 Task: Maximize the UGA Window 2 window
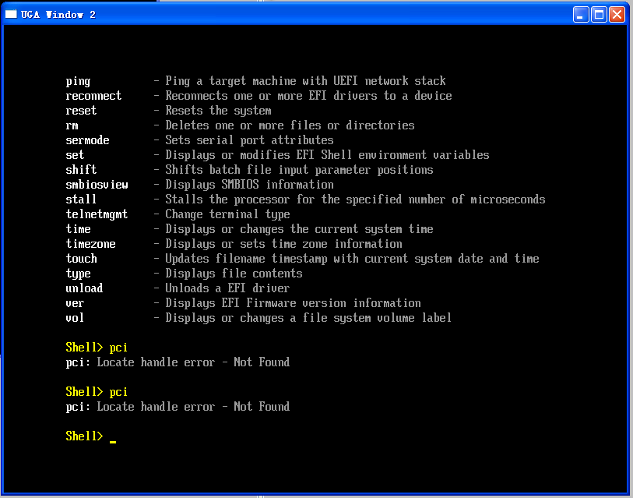point(599,15)
